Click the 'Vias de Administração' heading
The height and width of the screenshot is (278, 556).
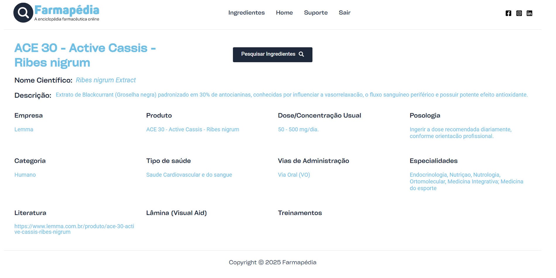(x=313, y=161)
